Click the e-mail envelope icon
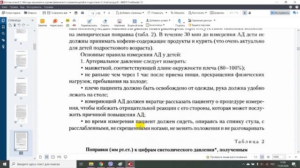Image resolution: width=300 pixels, height=168 pixels. (x=82, y=13)
